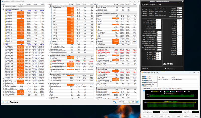Click the Core VIDs lightning bolt icon
This screenshot has width=201, height=118.
[5, 11]
